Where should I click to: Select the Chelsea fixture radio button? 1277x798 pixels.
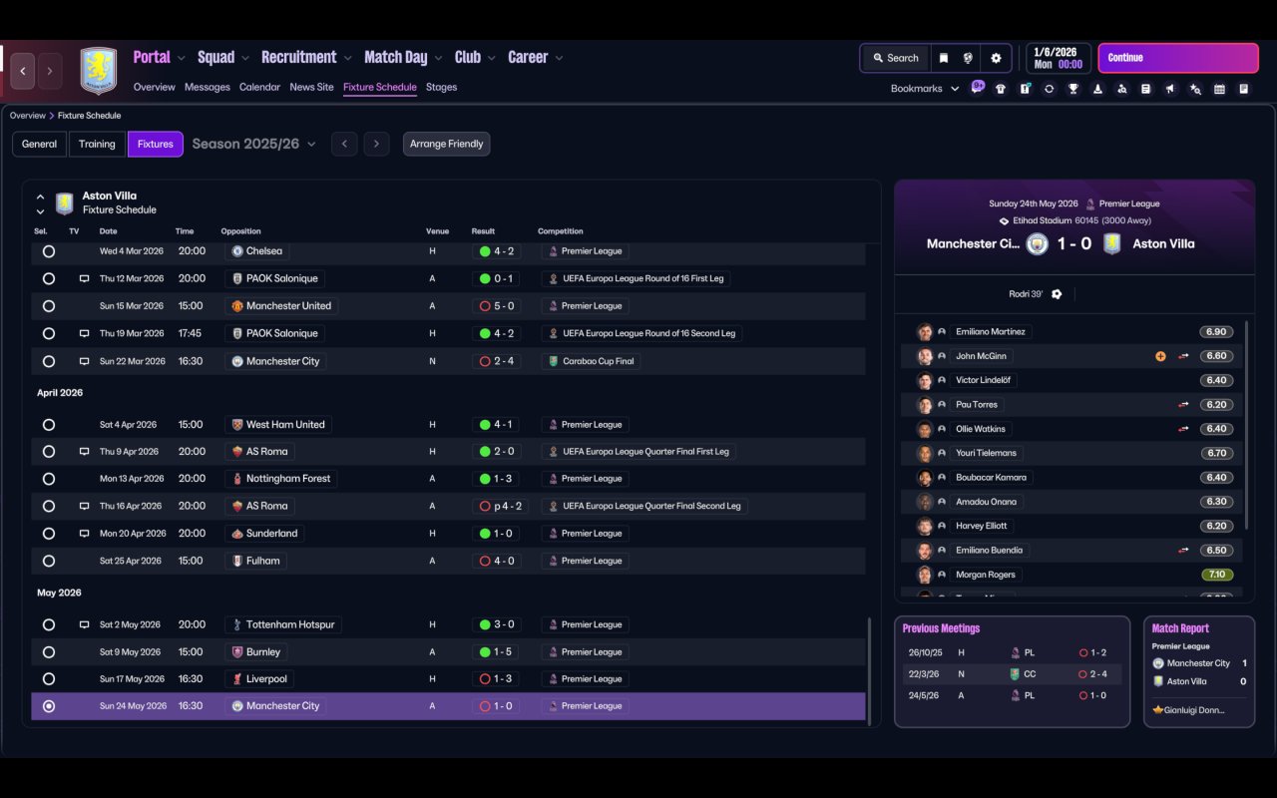pos(49,251)
